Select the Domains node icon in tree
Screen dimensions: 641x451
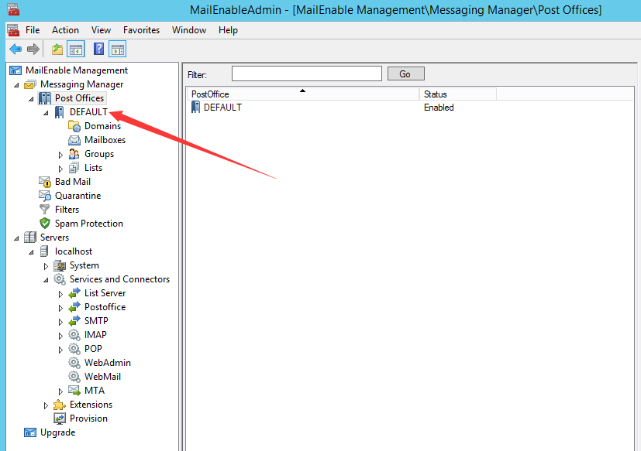[x=74, y=126]
